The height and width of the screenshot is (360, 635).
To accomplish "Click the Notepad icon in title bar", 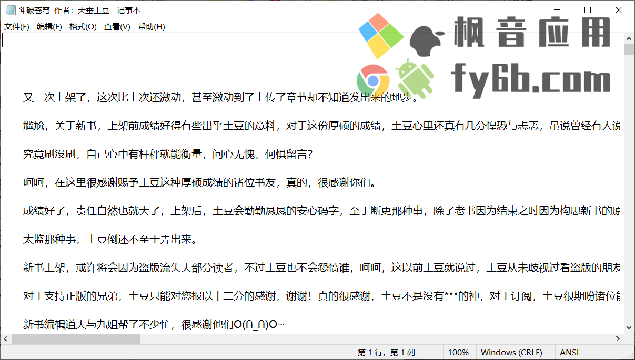I will pyautogui.click(x=10, y=10).
